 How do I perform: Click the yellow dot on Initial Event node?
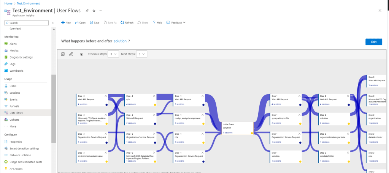click(x=252, y=133)
